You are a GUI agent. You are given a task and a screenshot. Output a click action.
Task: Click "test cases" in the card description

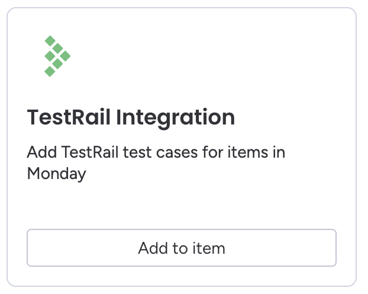tap(160, 152)
